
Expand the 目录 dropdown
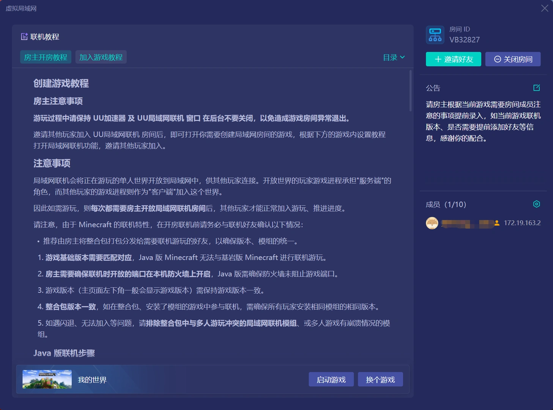pos(390,57)
